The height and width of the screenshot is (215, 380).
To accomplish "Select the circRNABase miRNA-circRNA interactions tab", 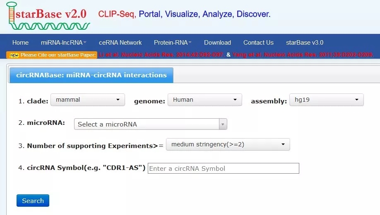I will [91, 75].
